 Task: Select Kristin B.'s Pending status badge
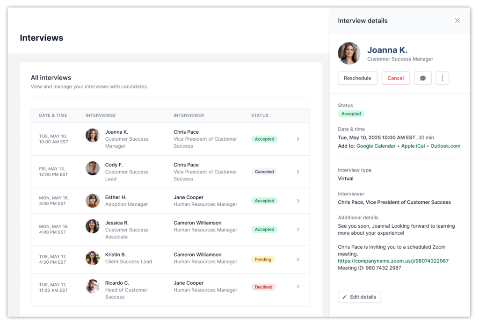(263, 259)
